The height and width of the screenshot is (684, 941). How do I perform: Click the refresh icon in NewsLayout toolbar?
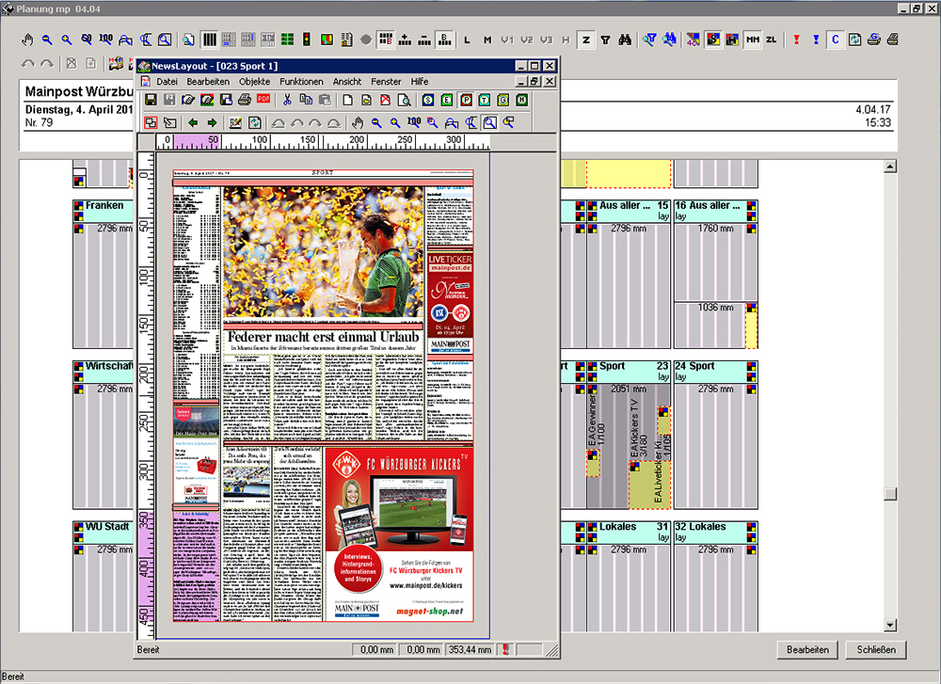pos(254,122)
